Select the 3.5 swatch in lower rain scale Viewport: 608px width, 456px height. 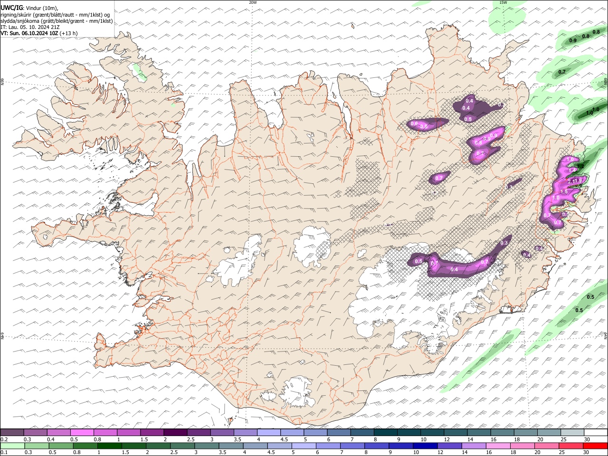231,446
